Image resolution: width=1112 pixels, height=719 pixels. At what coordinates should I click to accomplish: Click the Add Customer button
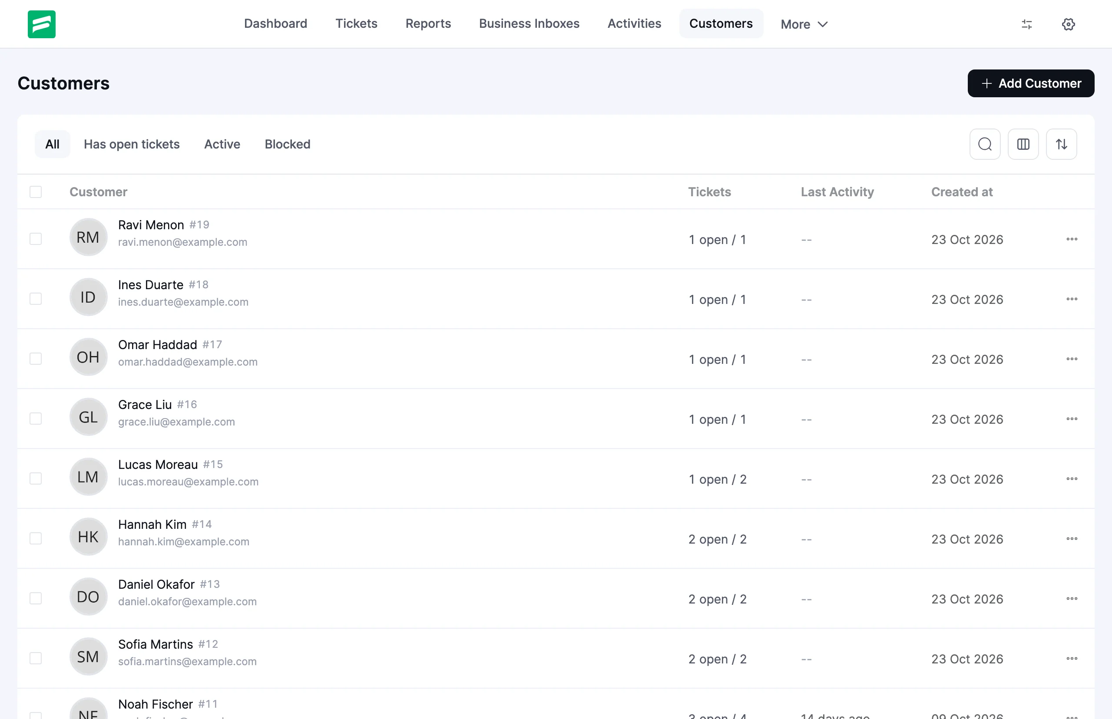(1031, 83)
